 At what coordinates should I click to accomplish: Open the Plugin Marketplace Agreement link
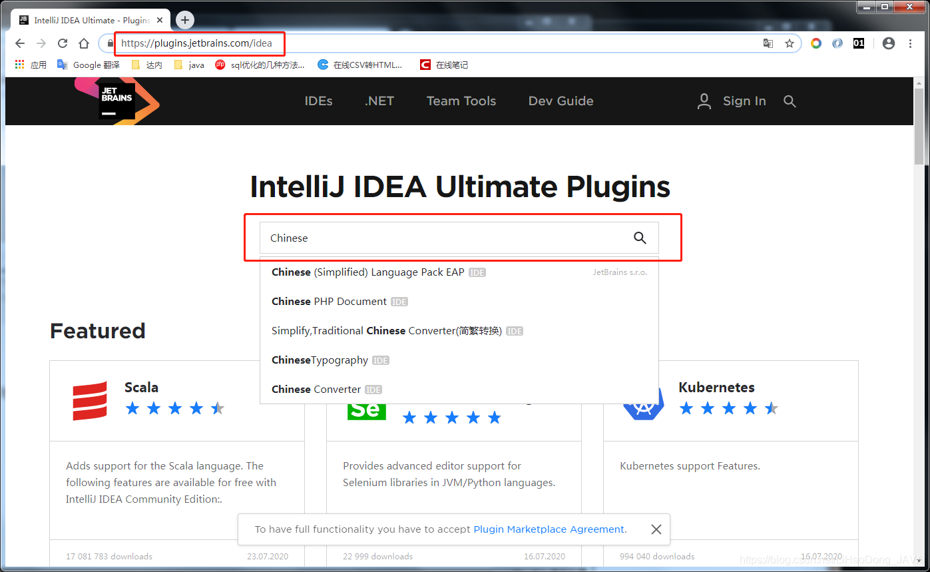click(549, 529)
